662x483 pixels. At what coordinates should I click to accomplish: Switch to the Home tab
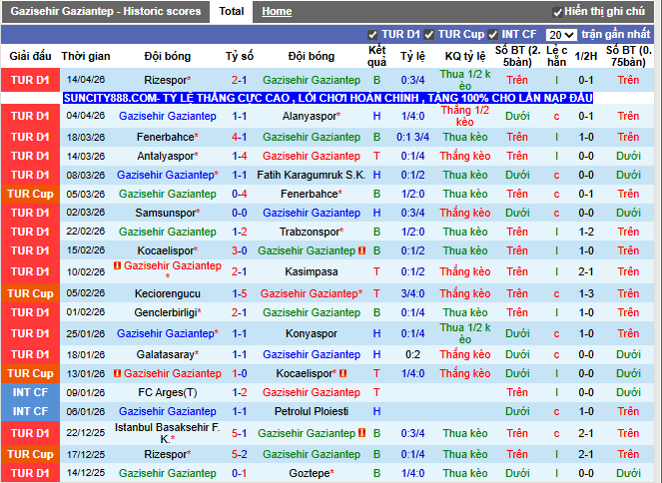click(277, 12)
